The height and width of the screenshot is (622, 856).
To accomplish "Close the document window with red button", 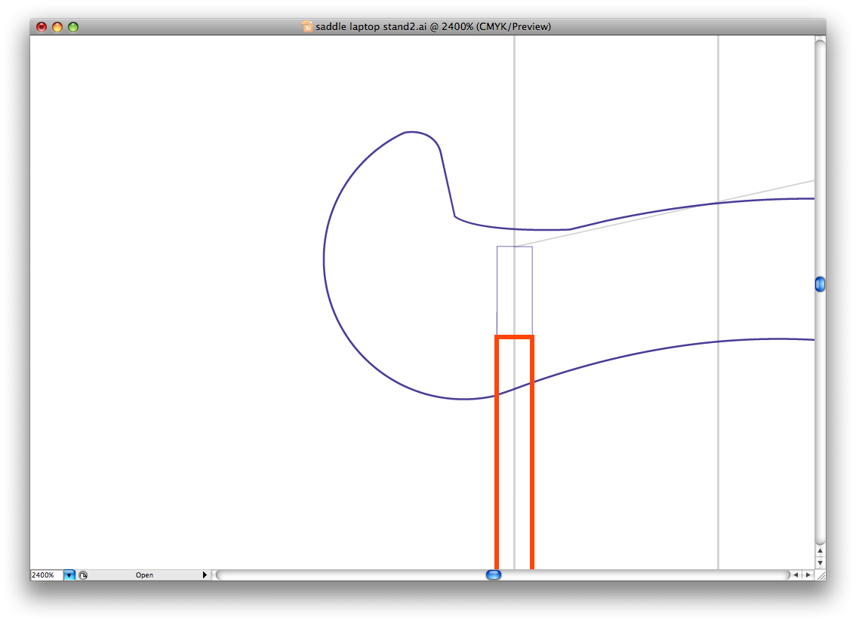I will (42, 26).
